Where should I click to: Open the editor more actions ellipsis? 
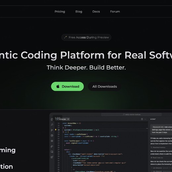pyautogui.click(x=145, y=119)
